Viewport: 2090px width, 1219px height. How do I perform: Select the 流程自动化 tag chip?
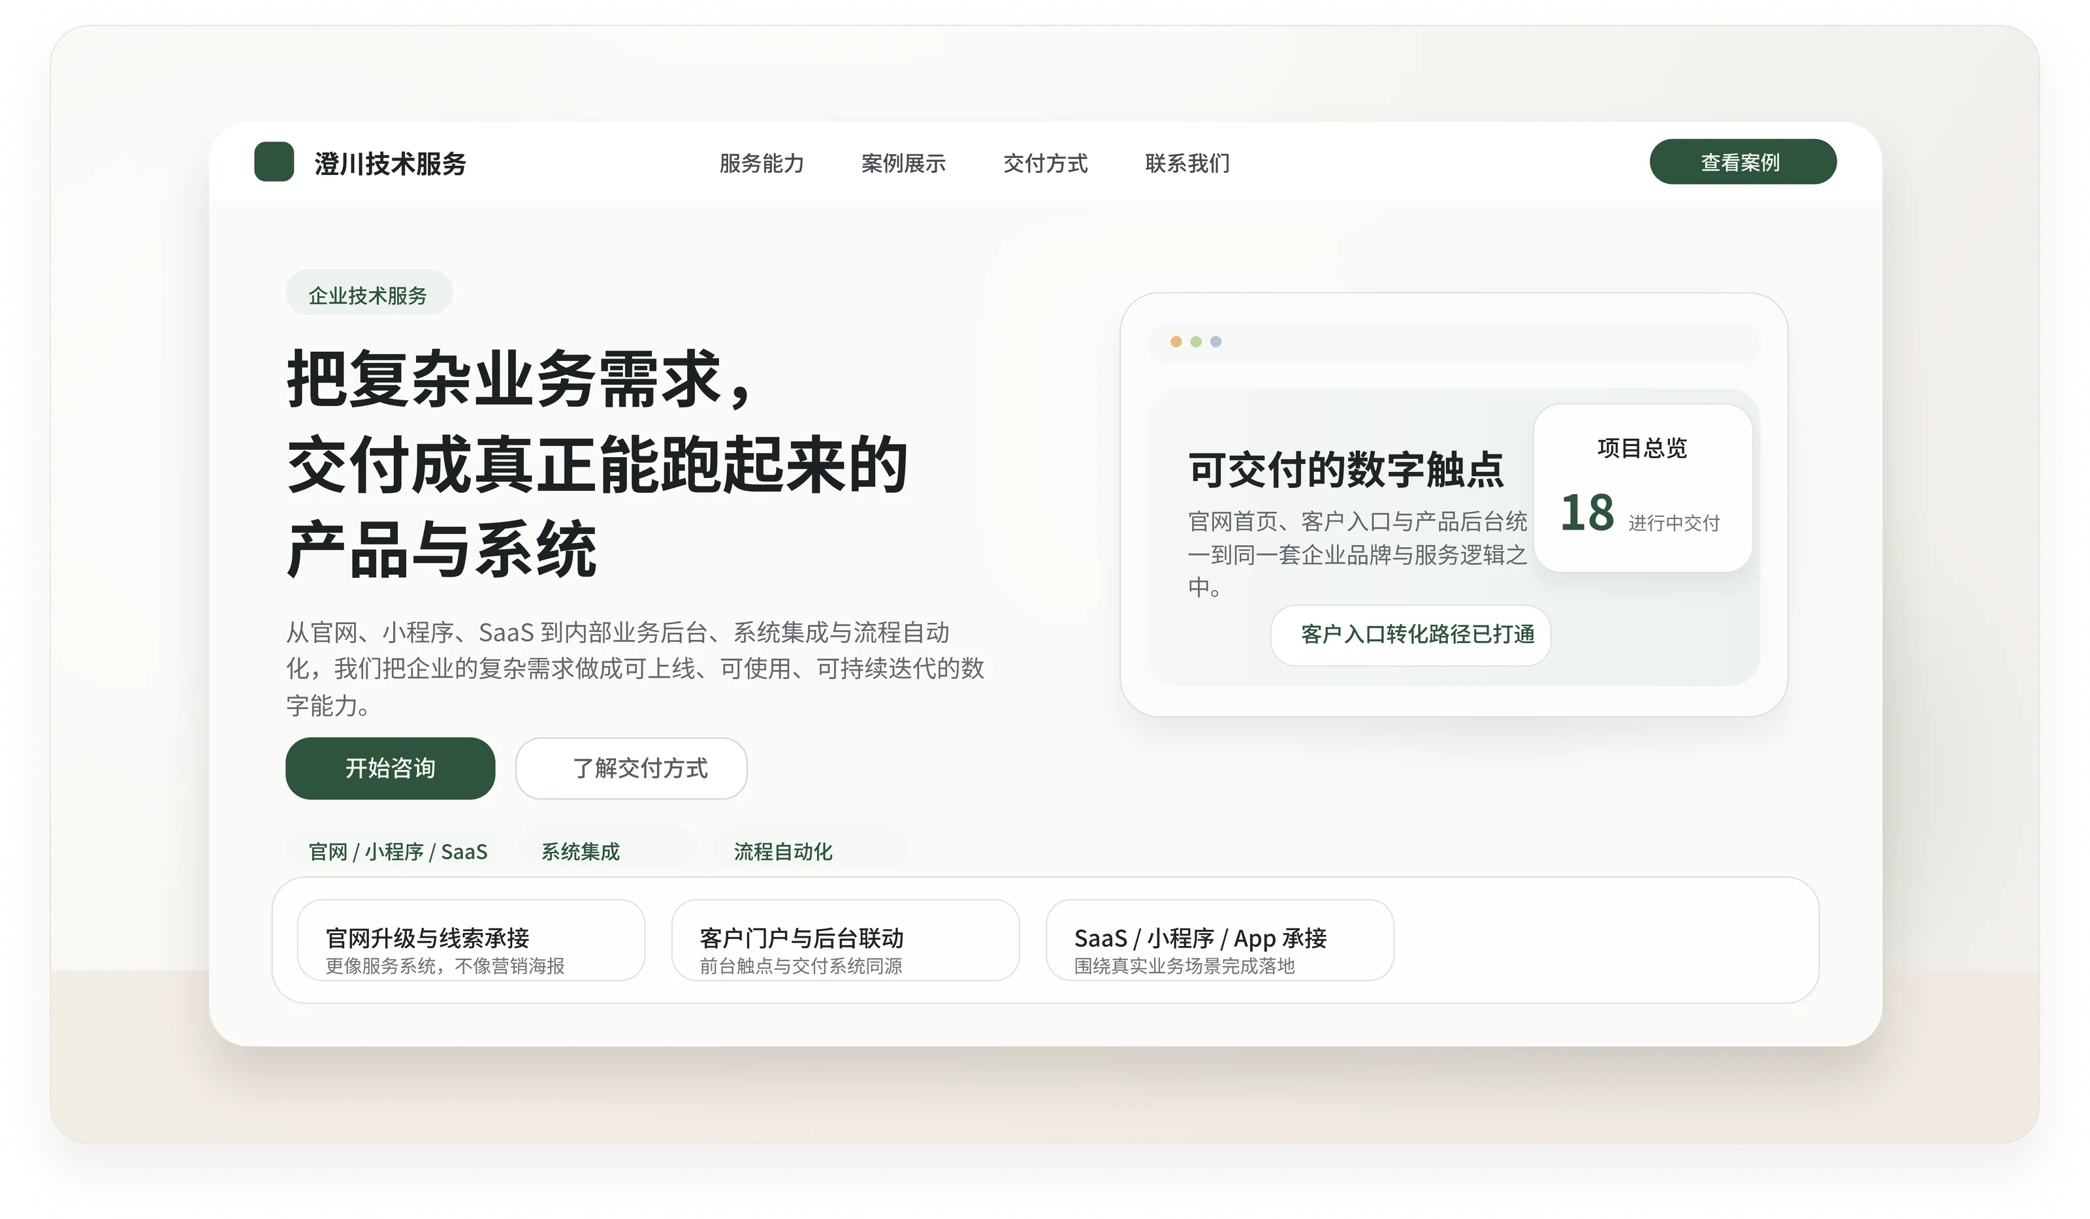click(x=809, y=851)
